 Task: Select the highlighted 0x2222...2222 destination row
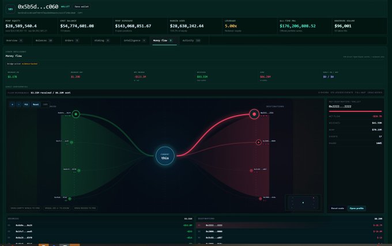[x=290, y=225]
